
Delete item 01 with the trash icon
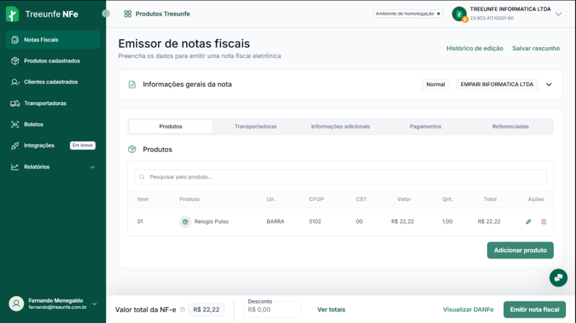[x=544, y=221]
